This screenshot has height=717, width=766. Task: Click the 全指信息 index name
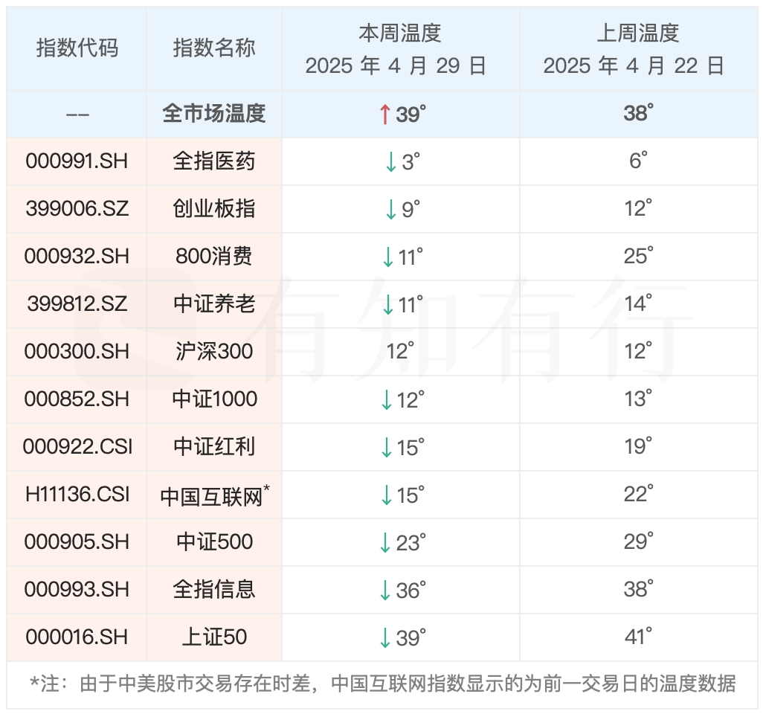[x=214, y=590]
